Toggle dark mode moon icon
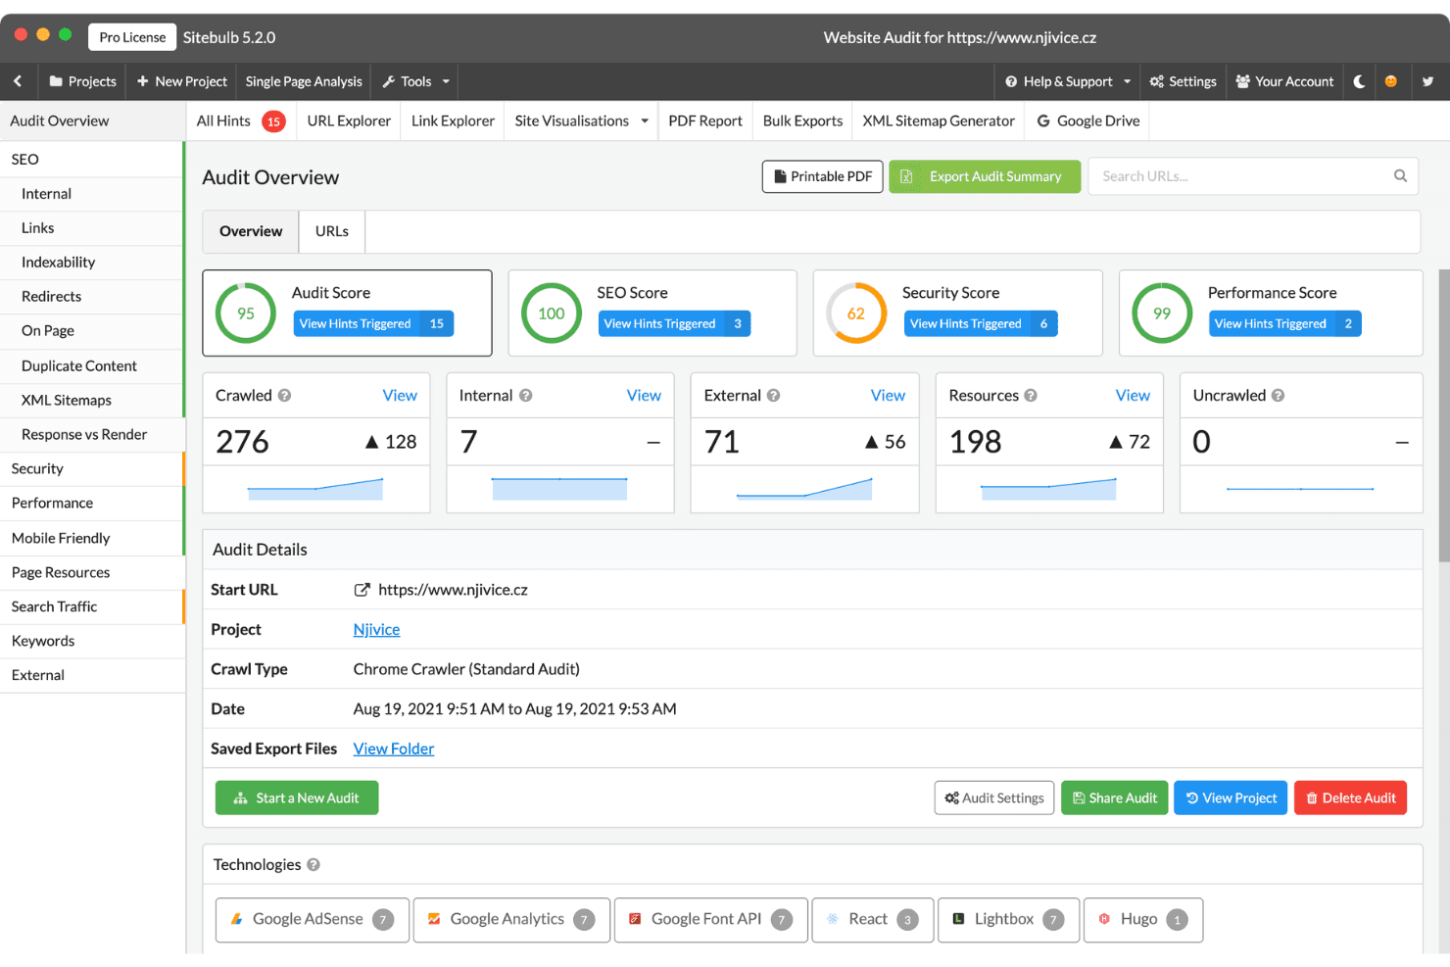Viewport: 1450px width, 967px height. click(x=1359, y=81)
